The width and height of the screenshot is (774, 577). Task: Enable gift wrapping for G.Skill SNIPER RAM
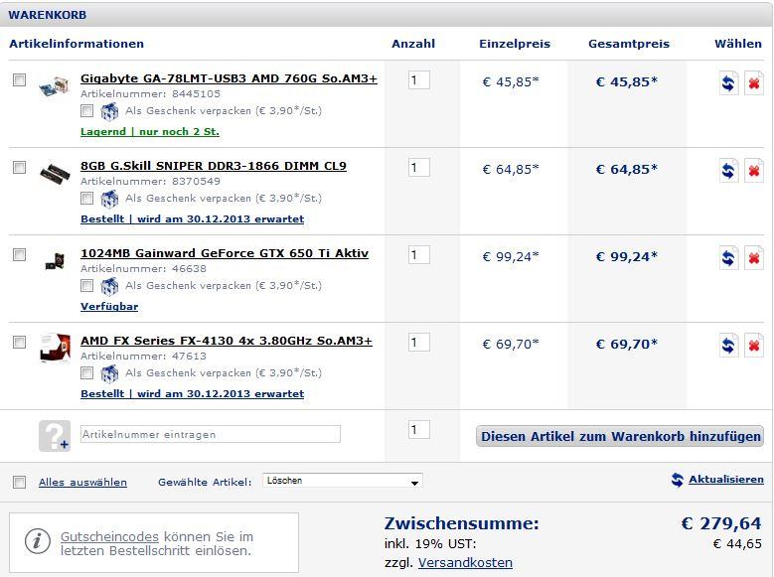pyautogui.click(x=86, y=199)
